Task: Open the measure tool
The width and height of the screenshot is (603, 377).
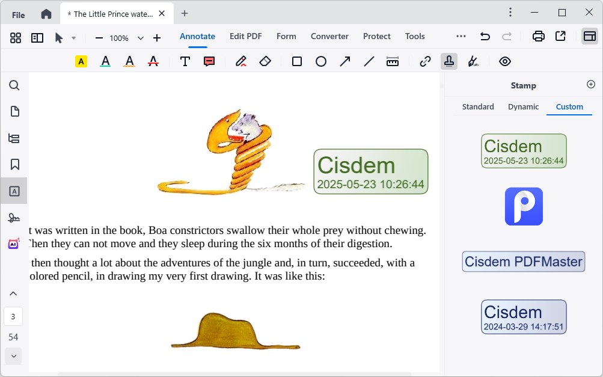Action: pyautogui.click(x=393, y=61)
